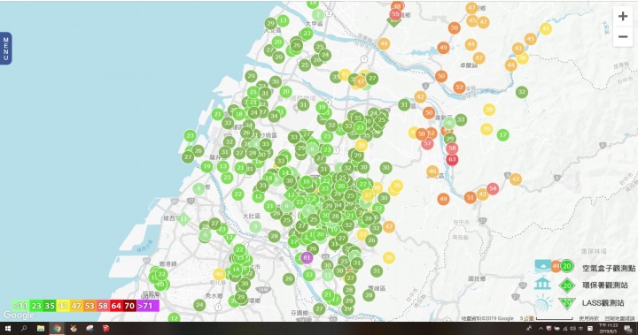Click the orange 49 legend circle
The image size is (638, 335).
[x=556, y=267]
